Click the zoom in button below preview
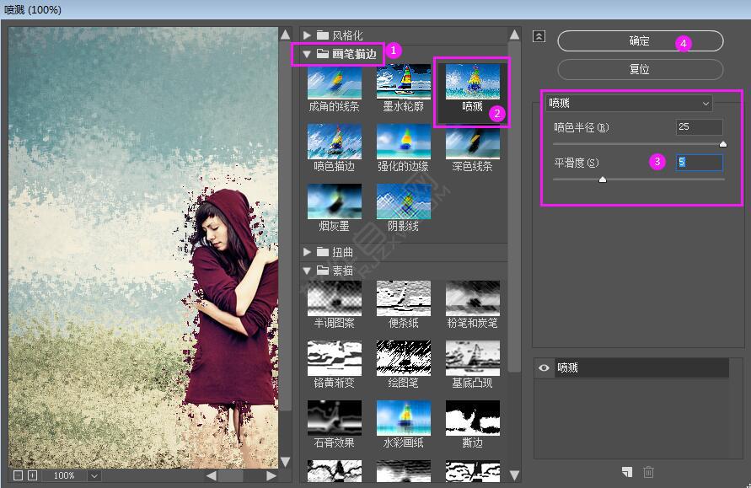This screenshot has width=751, height=488. coord(32,475)
